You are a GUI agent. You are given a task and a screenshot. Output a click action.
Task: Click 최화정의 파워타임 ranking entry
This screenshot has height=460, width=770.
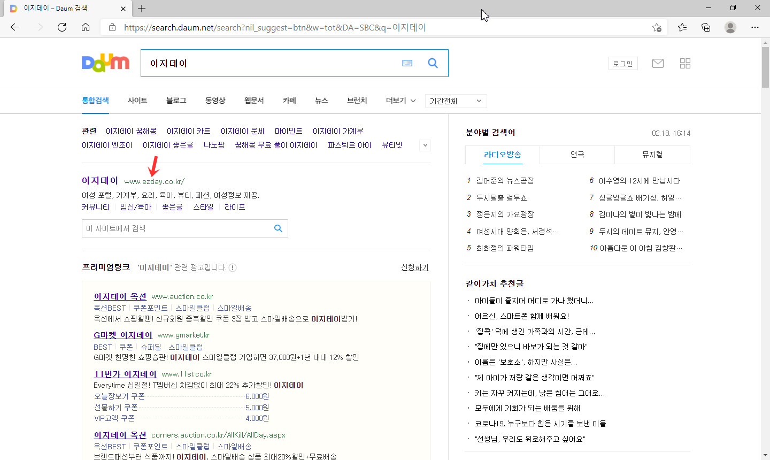click(x=505, y=248)
